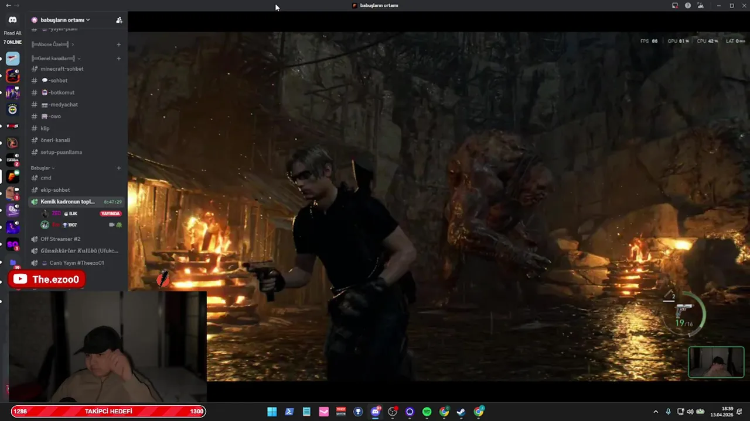Select the voice user with 1907 tag
This screenshot has height=421, width=750.
tap(81, 225)
